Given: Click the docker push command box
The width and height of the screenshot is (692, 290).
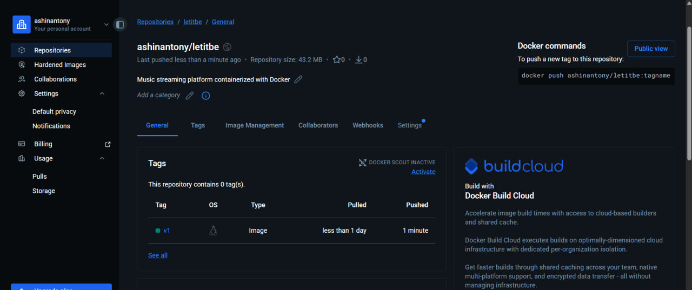Looking at the screenshot, I should [x=596, y=76].
